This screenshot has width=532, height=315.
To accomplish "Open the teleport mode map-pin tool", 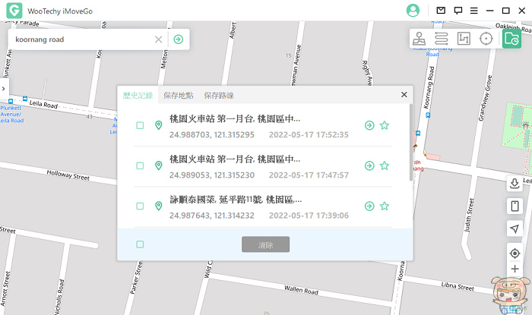I will click(420, 38).
